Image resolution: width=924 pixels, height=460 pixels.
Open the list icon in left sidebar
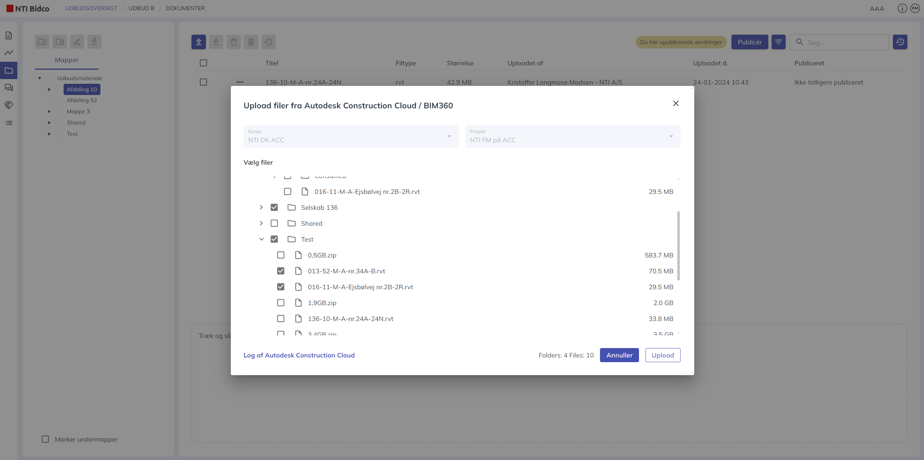(x=9, y=123)
